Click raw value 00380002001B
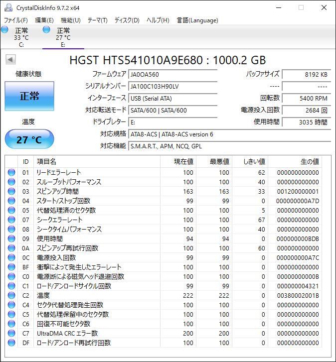The height and width of the screenshot is (362, 336). [x=298, y=295]
